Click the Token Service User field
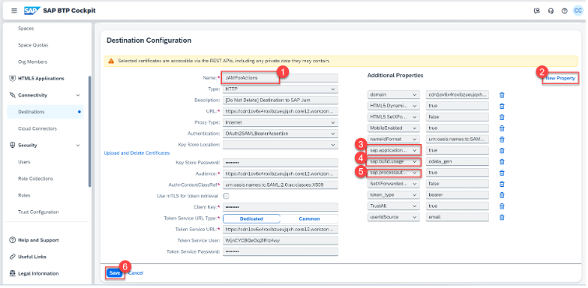Viewport: 588px width, 288px height. (x=280, y=241)
